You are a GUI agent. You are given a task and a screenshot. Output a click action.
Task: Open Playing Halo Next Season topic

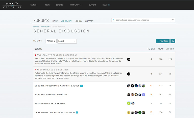point(50,103)
